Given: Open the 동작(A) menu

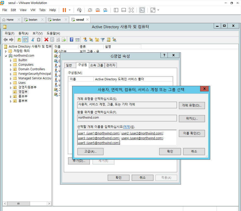Looking at the screenshot, I should click(x=23, y=33).
